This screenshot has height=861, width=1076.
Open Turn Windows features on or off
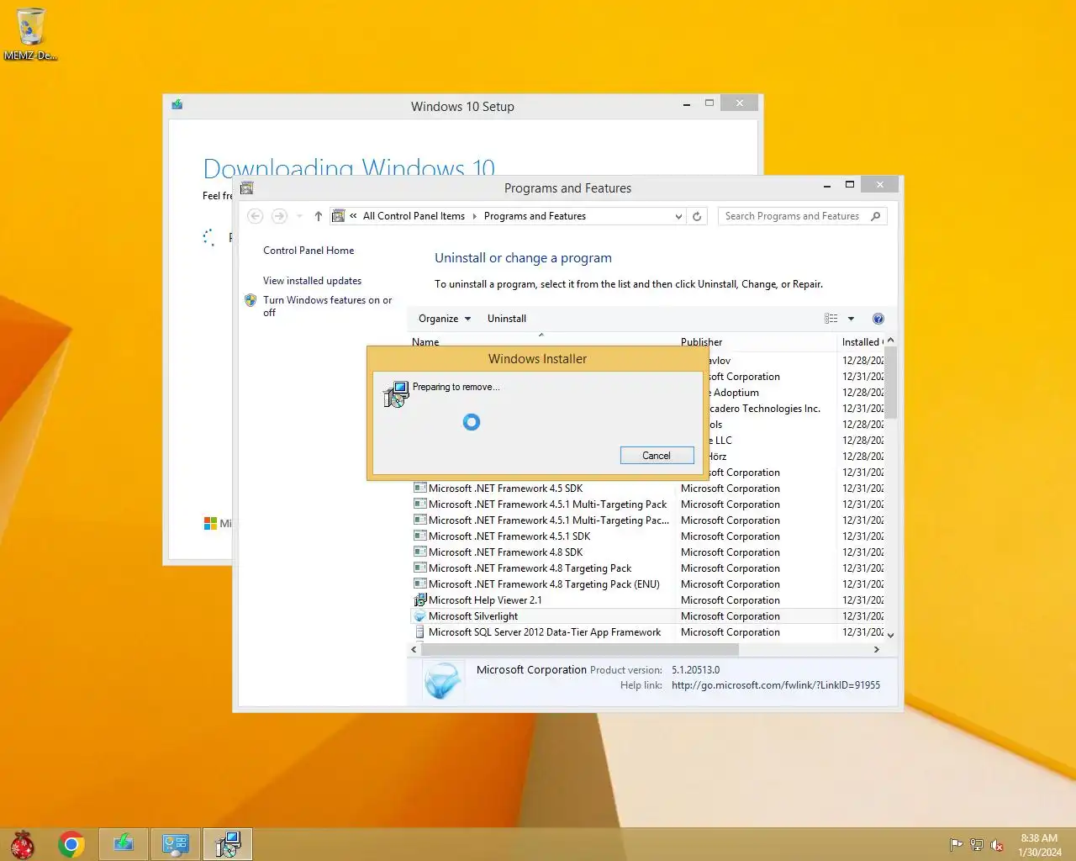327,306
